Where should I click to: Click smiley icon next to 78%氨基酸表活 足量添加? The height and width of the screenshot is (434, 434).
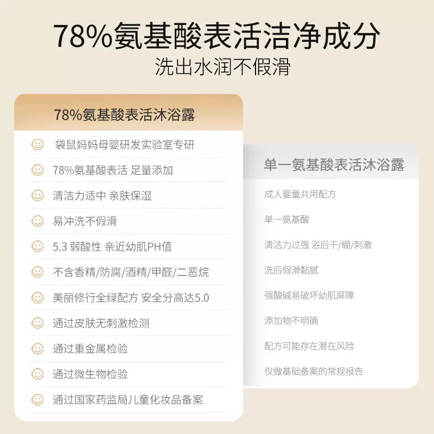click(37, 170)
